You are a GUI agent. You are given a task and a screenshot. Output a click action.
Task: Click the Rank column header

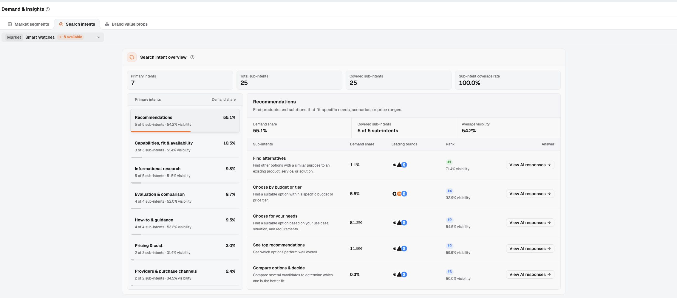point(450,144)
